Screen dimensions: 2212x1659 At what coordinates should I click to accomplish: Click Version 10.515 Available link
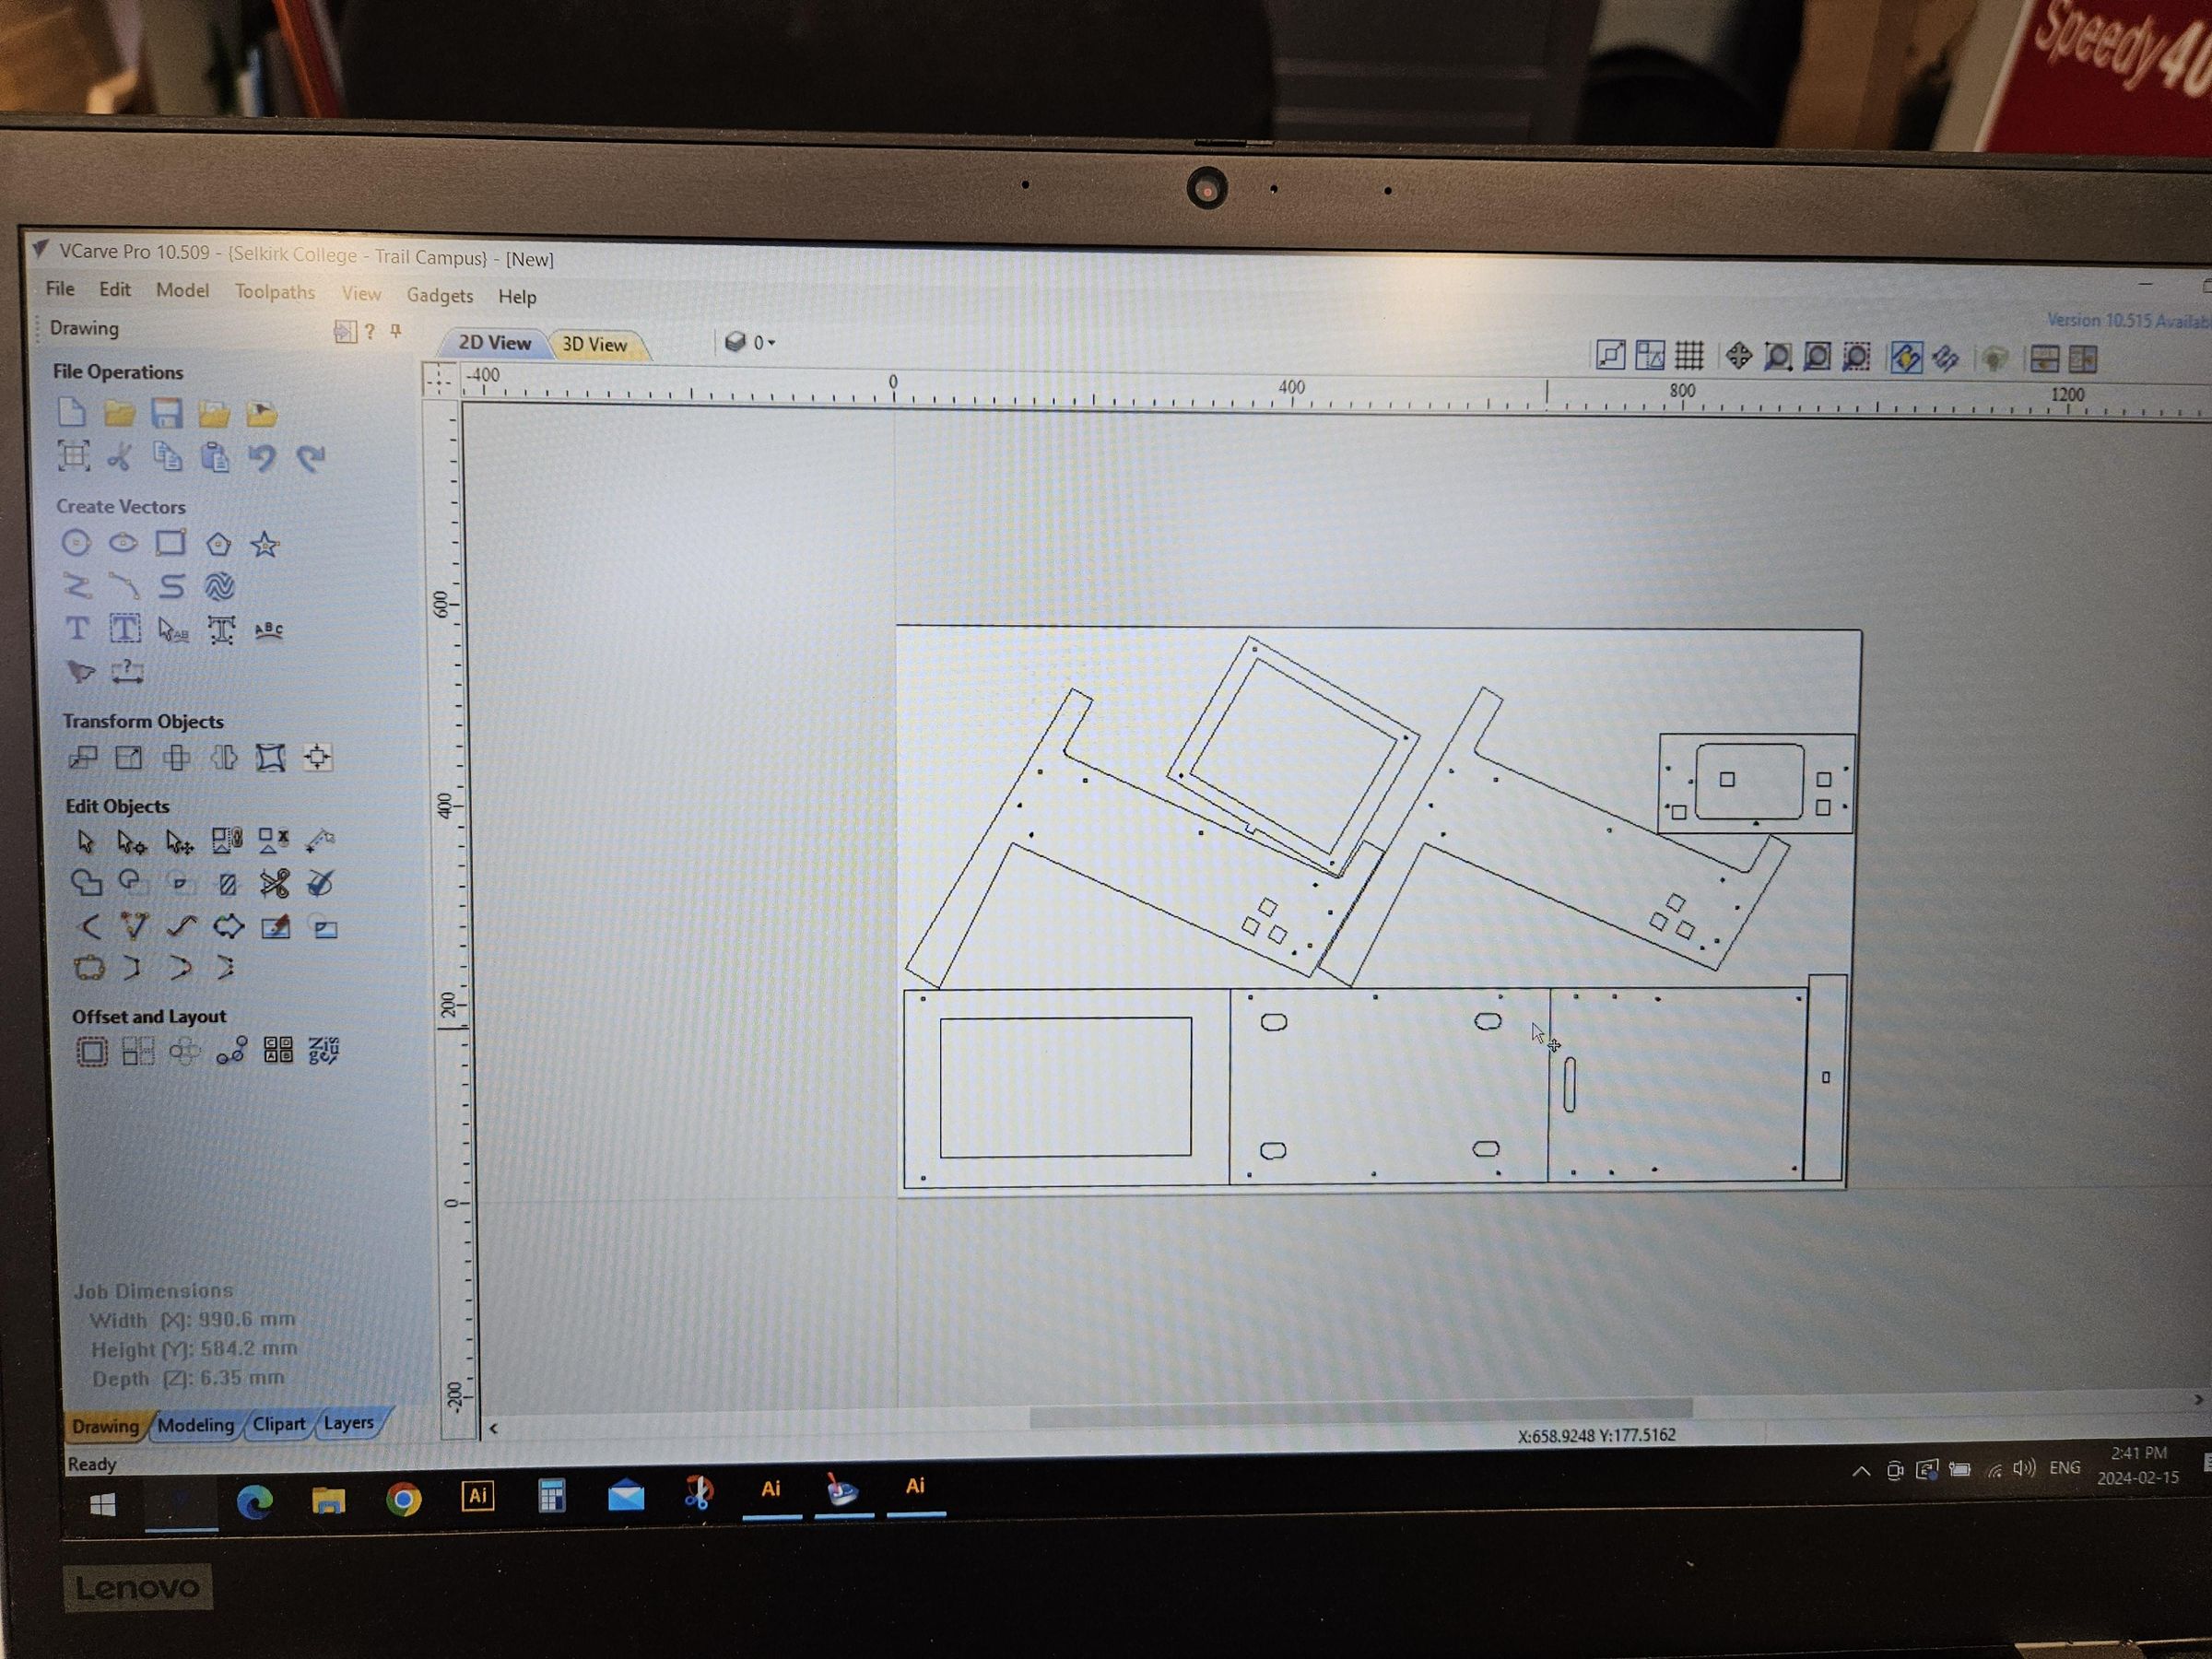point(2128,321)
